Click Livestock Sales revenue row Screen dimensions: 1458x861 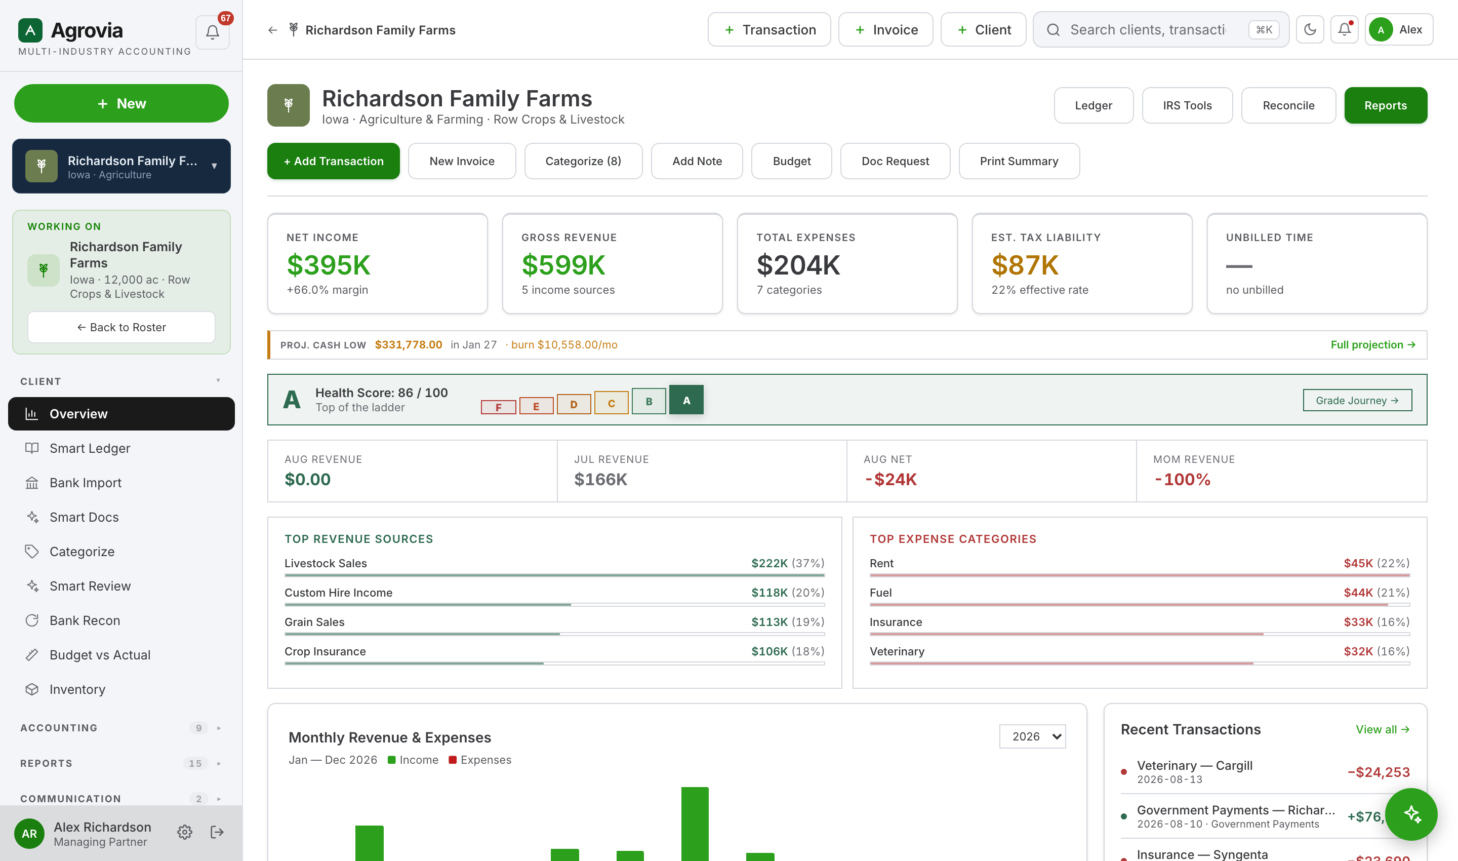coord(554,566)
